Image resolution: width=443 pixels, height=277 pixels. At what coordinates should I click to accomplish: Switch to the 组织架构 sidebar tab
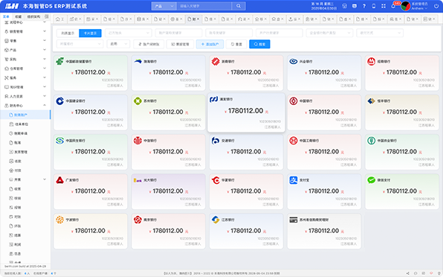(x=33, y=16)
